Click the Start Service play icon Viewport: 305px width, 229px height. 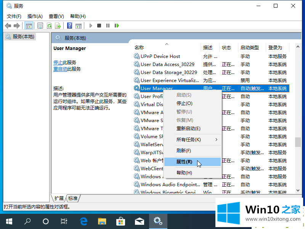tap(90, 26)
